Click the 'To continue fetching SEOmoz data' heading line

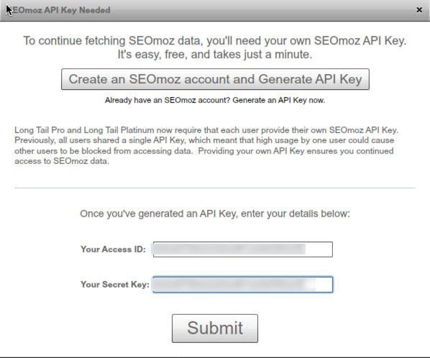[x=215, y=41]
